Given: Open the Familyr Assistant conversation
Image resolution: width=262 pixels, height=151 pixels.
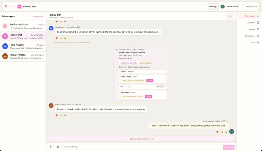Looking at the screenshot, I should tap(23, 26).
